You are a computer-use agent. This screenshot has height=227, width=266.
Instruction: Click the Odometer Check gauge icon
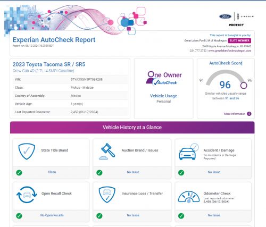(189, 197)
